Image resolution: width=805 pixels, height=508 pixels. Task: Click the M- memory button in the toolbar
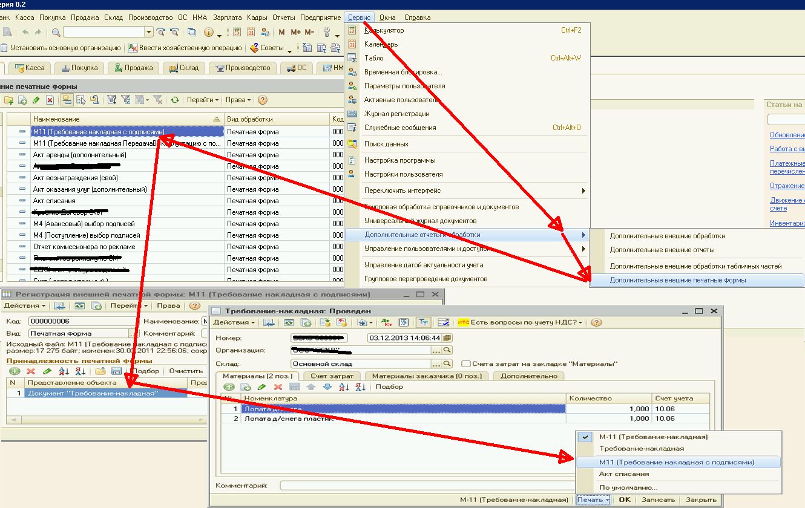point(309,32)
